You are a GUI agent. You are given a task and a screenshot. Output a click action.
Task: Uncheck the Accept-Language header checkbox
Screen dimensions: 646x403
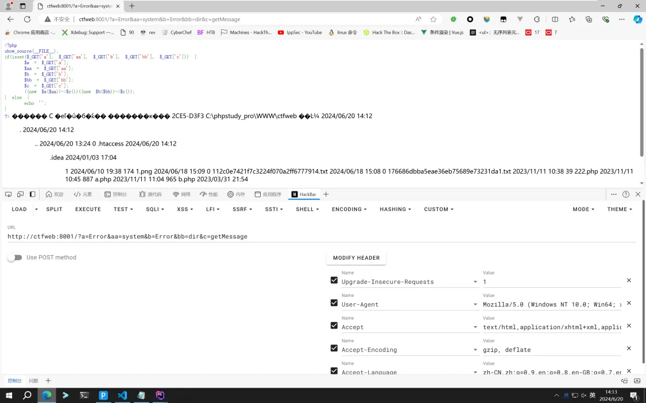click(334, 370)
